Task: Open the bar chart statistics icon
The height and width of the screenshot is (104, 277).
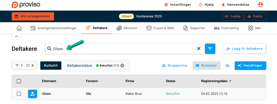Action: pos(228,66)
